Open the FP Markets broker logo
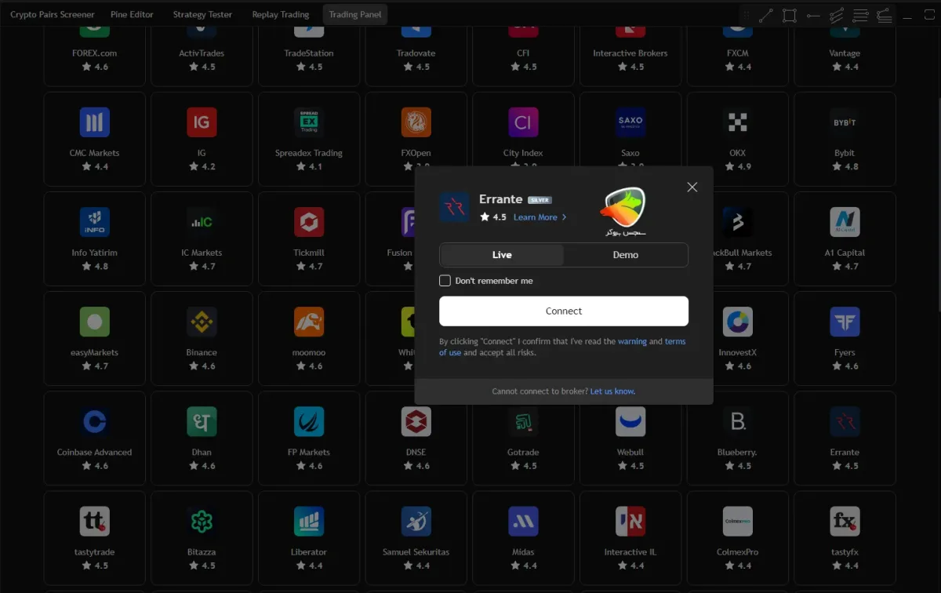Image resolution: width=941 pixels, height=593 pixels. (309, 421)
